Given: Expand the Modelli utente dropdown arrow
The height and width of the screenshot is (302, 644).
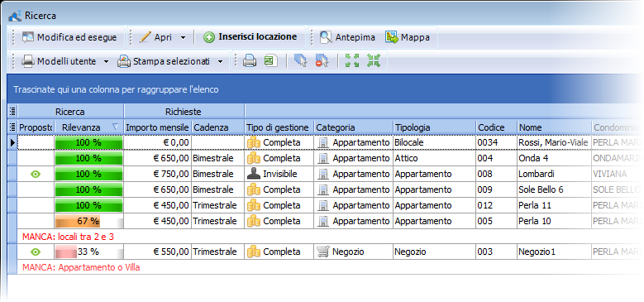Looking at the screenshot, I should (106, 61).
